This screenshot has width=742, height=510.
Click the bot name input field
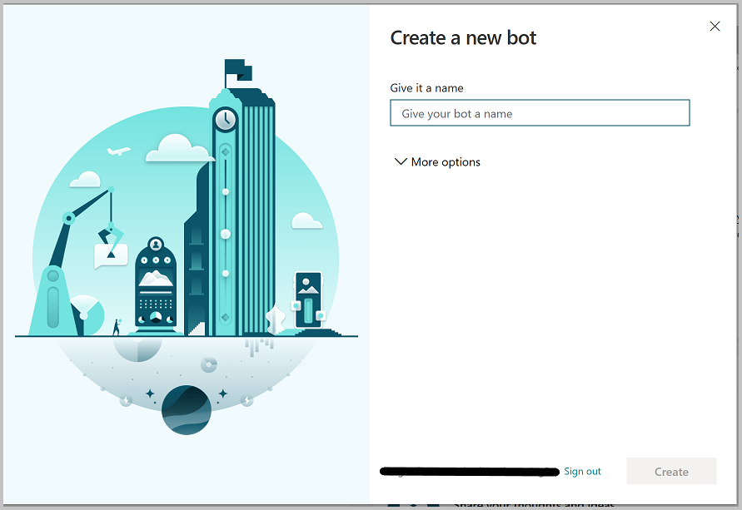540,113
